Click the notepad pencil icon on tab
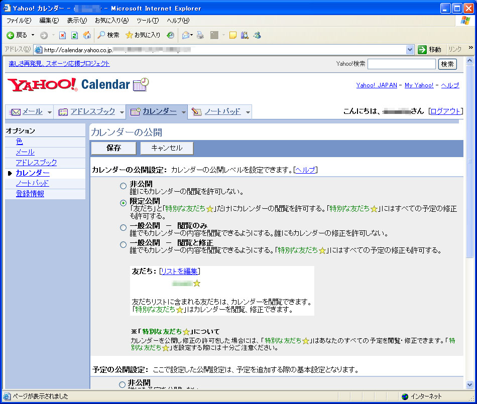477x404 pixels. point(196,112)
